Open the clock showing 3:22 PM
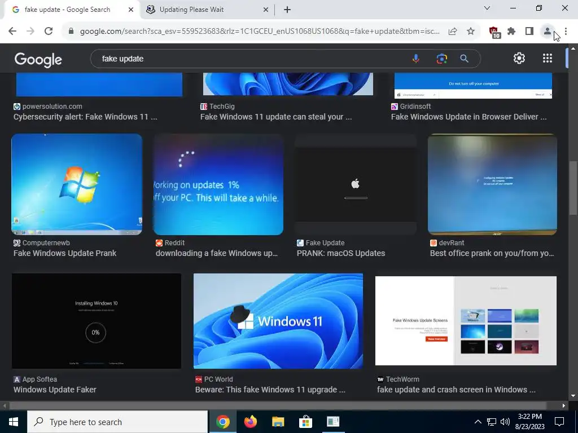Image resolution: width=578 pixels, height=433 pixels. (529, 422)
